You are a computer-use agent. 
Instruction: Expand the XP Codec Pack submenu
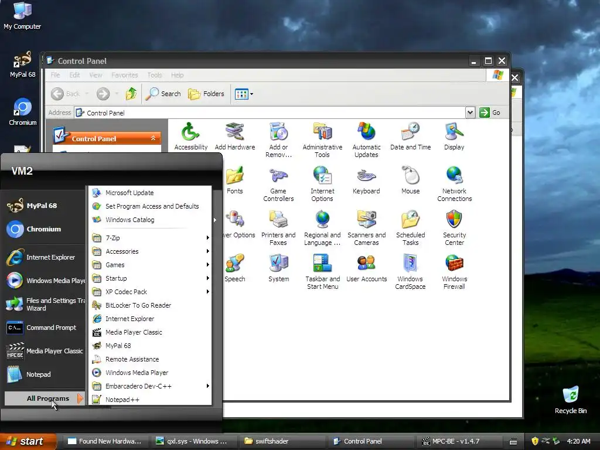pyautogui.click(x=151, y=292)
